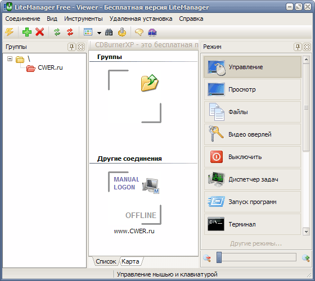Select Управление mode
This screenshot has width=315, height=281.
tap(253, 67)
